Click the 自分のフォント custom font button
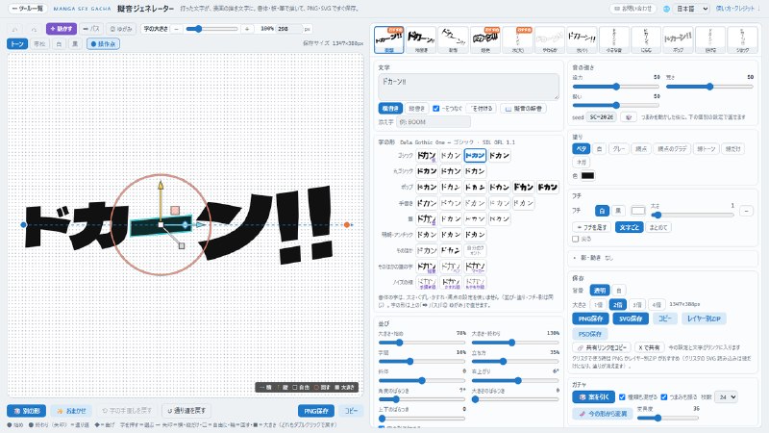This screenshot has height=433, width=769. pos(475,250)
